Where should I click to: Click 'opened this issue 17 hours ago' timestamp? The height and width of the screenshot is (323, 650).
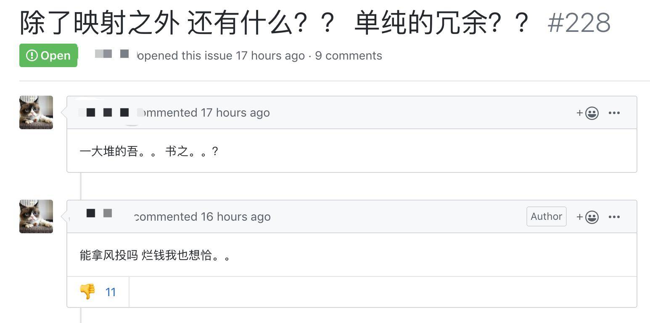pyautogui.click(x=270, y=56)
